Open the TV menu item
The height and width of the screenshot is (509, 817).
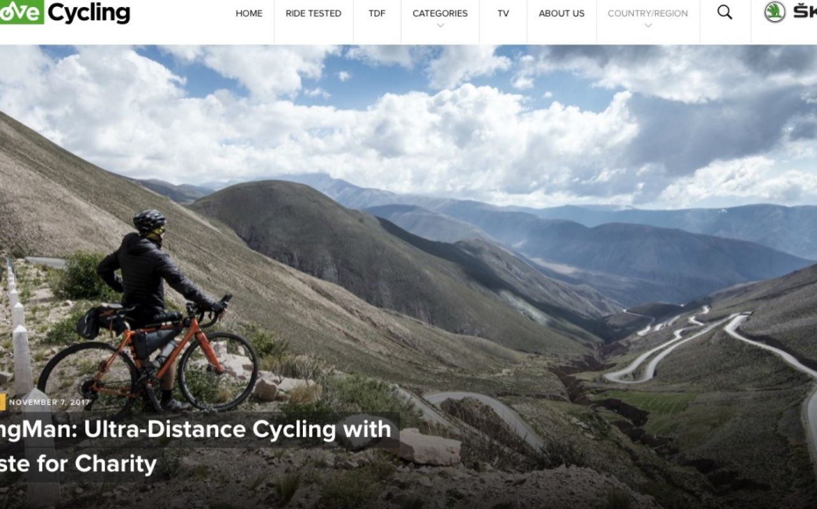point(503,13)
